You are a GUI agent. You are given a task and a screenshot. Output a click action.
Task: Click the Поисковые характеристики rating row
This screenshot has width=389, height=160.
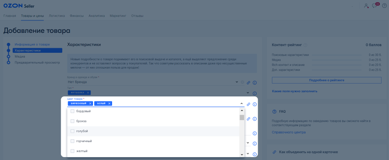[x=326, y=55]
